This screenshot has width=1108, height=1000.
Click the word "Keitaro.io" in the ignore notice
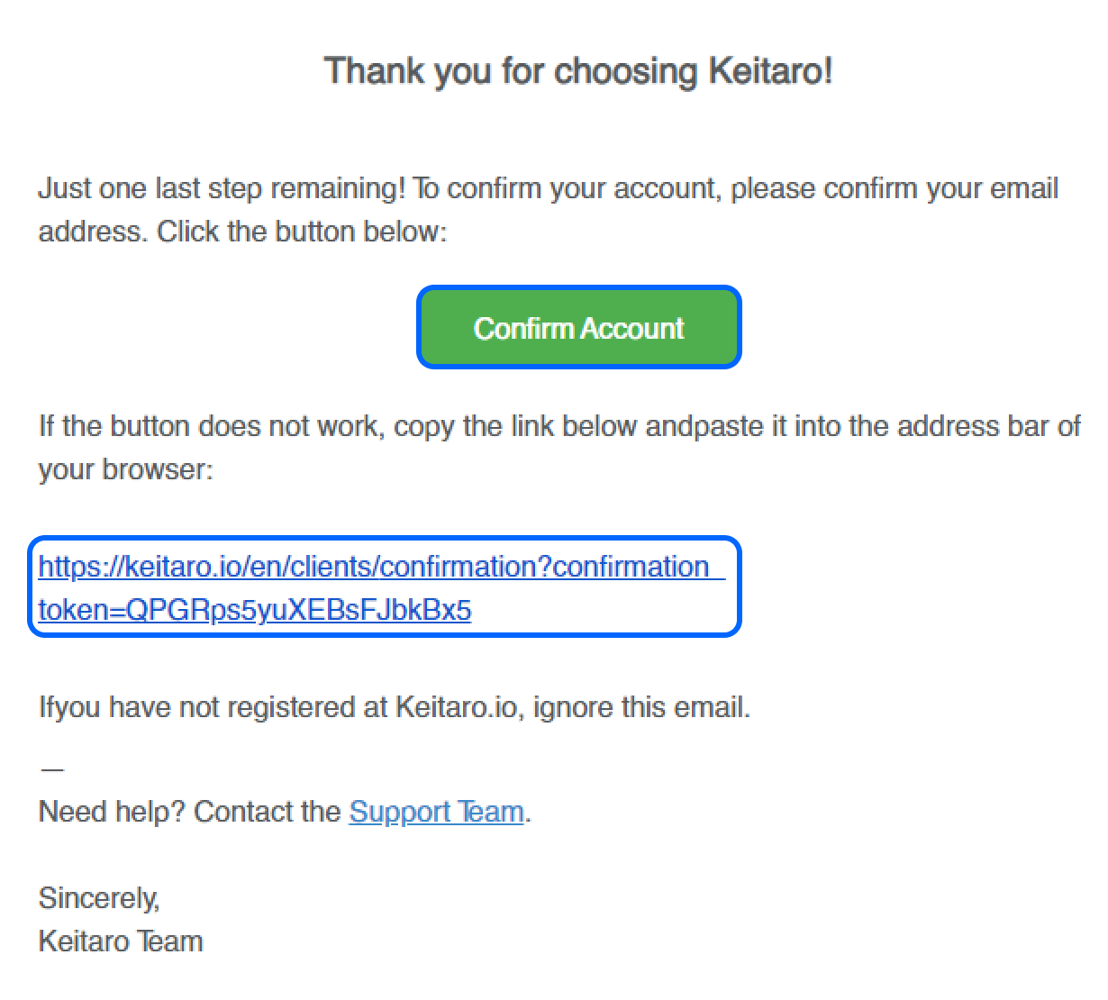pyautogui.click(x=457, y=707)
